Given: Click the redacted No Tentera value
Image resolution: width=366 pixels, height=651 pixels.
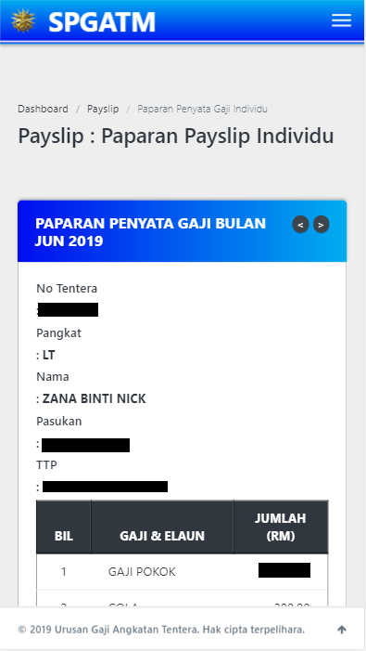Looking at the screenshot, I should click(68, 310).
